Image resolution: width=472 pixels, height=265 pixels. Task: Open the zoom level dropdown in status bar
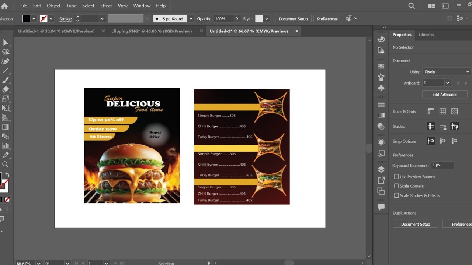point(38,263)
